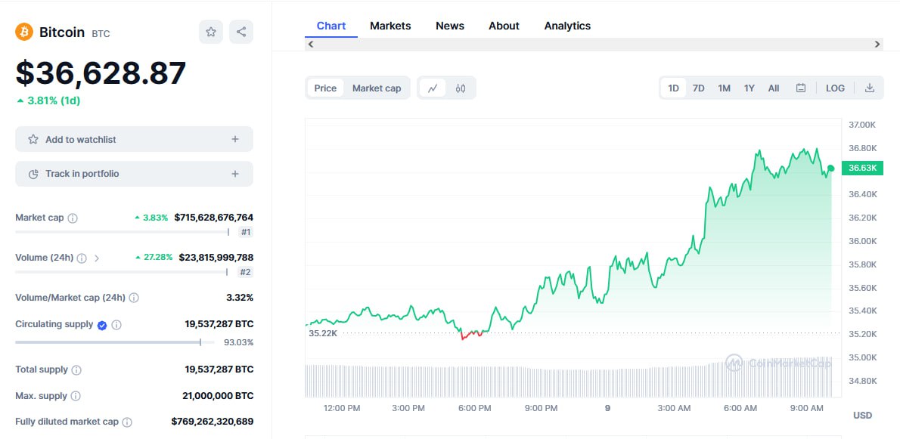Open the calendar date range picker
Viewport: 900px width, 439px height.
pyautogui.click(x=801, y=88)
